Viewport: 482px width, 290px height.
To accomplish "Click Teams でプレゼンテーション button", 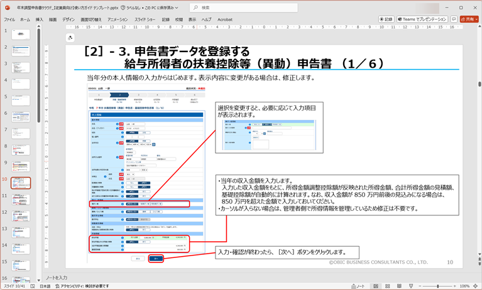I will pyautogui.click(x=422, y=19).
